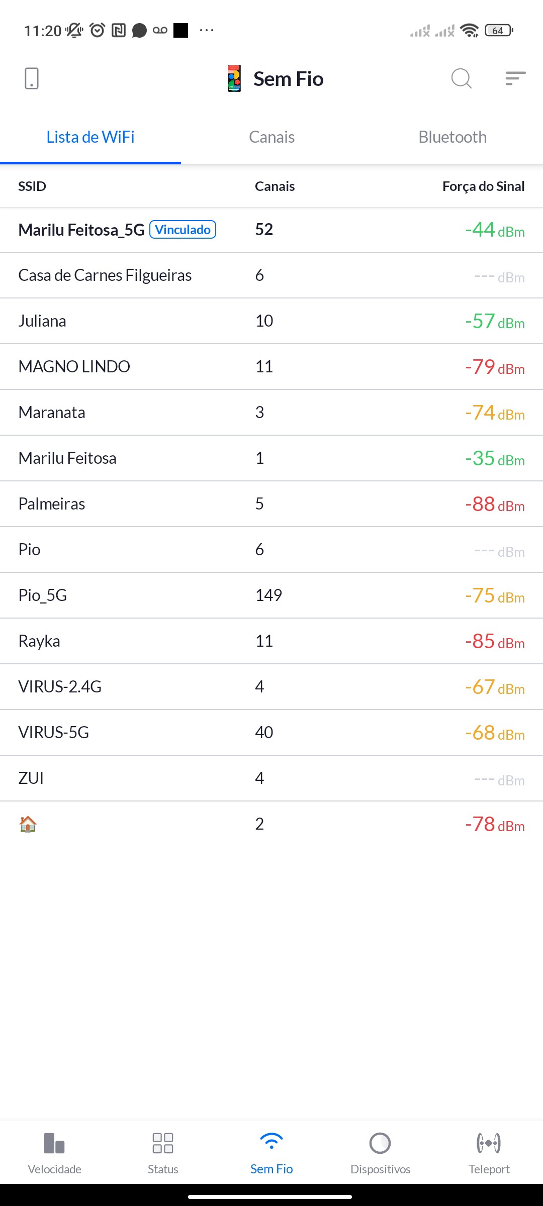Switch to the Bluetooth tab
The height and width of the screenshot is (1206, 543).
click(x=452, y=137)
